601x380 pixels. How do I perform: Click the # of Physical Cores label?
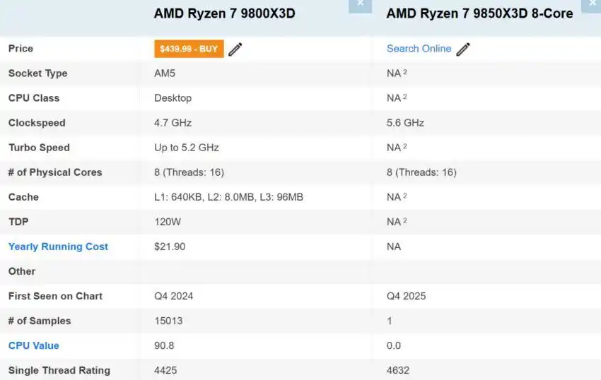[x=55, y=172]
